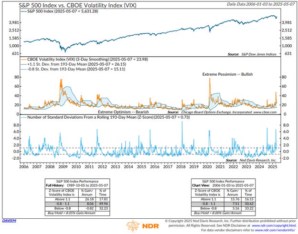Click the "Full History: 1989-10-05 to 2025-05-07" table header
298x234 pixels.
click(77, 185)
